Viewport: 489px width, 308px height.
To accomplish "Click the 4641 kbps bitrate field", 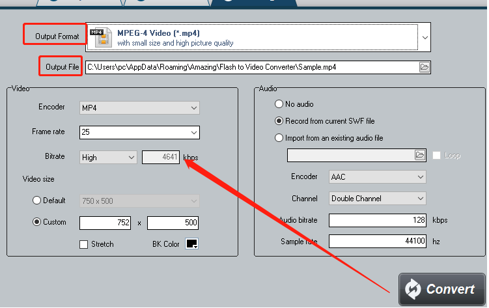I will (161, 157).
